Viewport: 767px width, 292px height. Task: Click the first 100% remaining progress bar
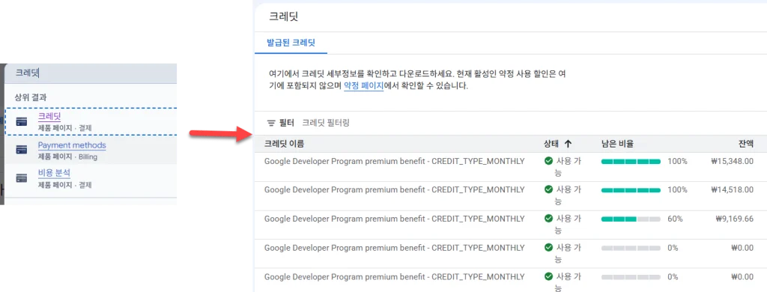coord(631,162)
